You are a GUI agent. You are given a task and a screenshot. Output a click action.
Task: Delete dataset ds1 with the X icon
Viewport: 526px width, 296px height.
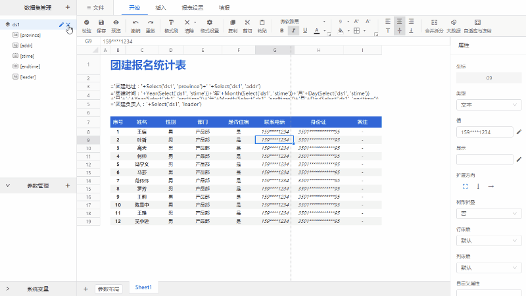point(68,24)
